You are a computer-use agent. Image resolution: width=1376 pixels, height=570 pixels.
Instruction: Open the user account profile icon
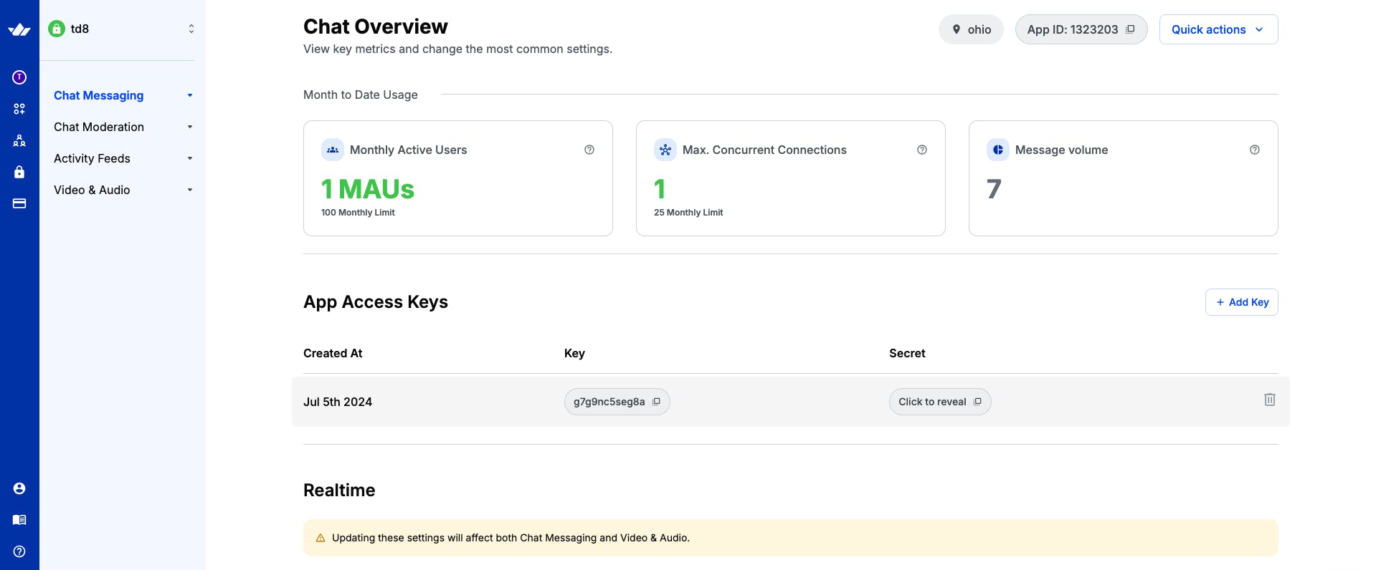(19, 488)
